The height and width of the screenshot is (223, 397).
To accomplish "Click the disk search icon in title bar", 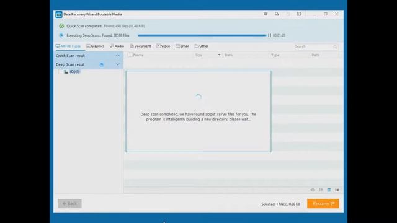I will tap(277, 14).
